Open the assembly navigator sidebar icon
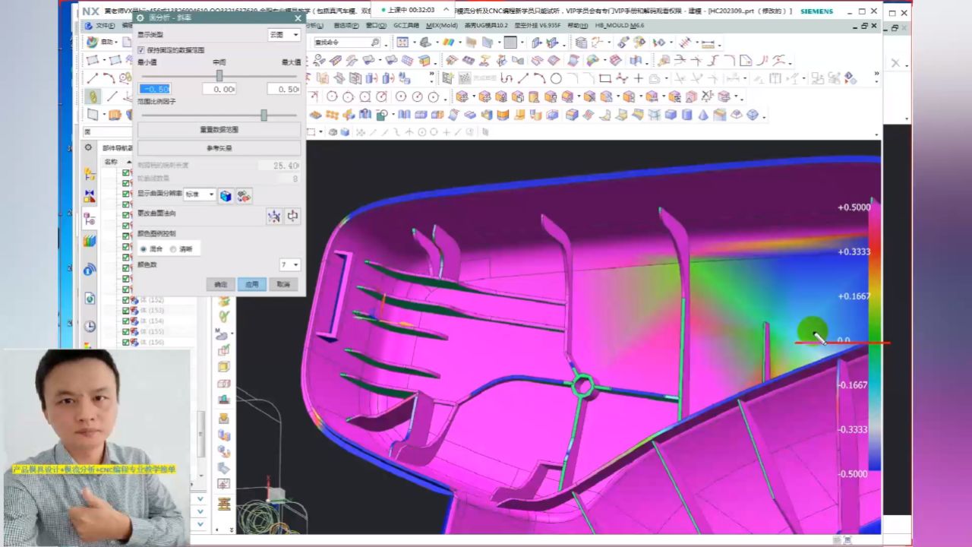This screenshot has width=972, height=547. [90, 175]
